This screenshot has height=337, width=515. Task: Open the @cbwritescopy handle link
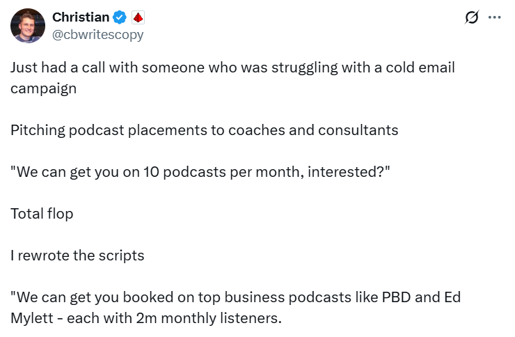98,34
